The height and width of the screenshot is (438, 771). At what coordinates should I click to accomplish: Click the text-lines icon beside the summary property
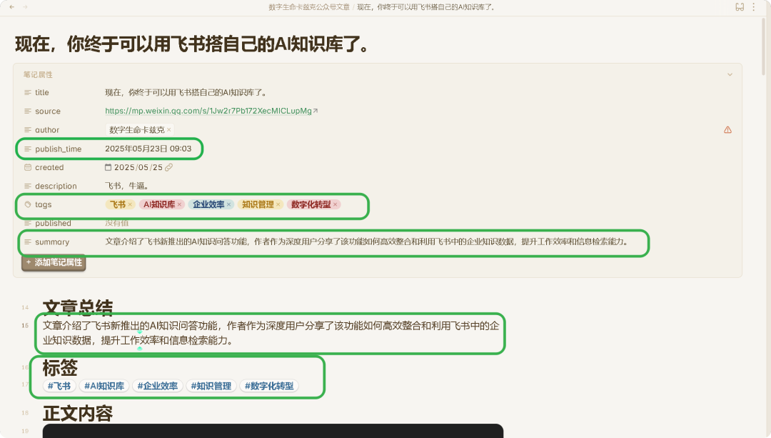[x=27, y=242]
